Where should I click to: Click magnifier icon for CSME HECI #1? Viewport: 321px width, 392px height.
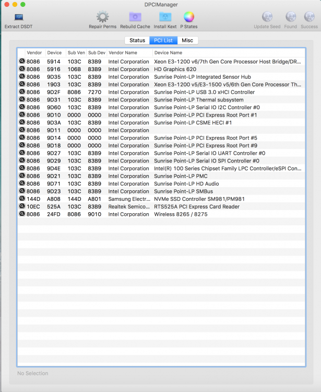22,122
